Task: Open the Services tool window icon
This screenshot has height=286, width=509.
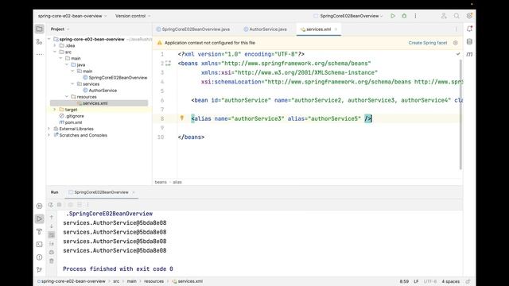Action: tap(39, 206)
